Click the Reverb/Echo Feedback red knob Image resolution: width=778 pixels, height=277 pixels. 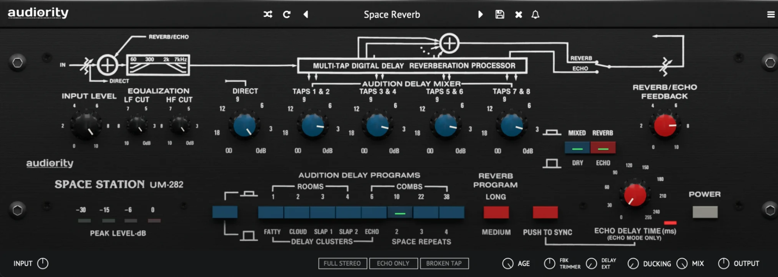(665, 125)
